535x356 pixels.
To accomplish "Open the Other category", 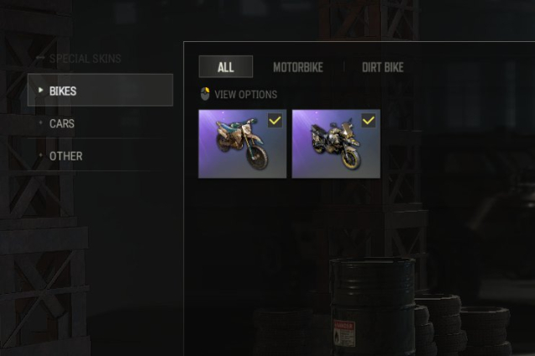I will (100, 156).
